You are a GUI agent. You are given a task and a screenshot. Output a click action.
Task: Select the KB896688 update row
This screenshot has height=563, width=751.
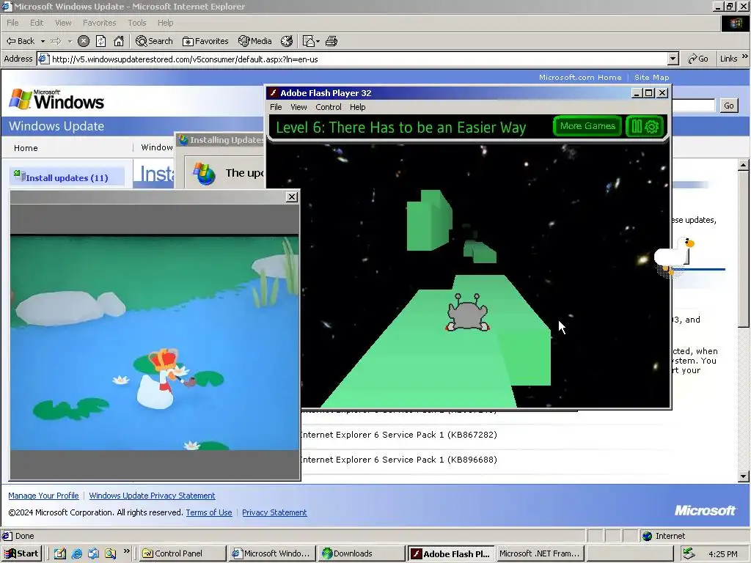[x=398, y=460]
